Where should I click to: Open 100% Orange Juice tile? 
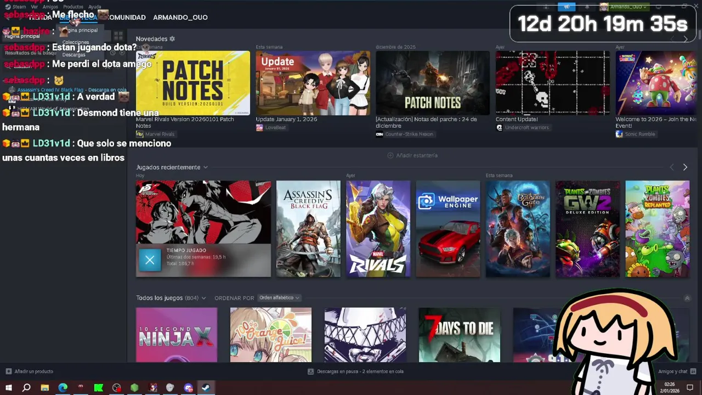point(271,335)
